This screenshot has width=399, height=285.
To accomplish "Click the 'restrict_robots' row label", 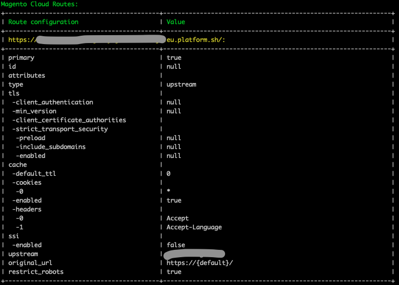I will coord(36,272).
